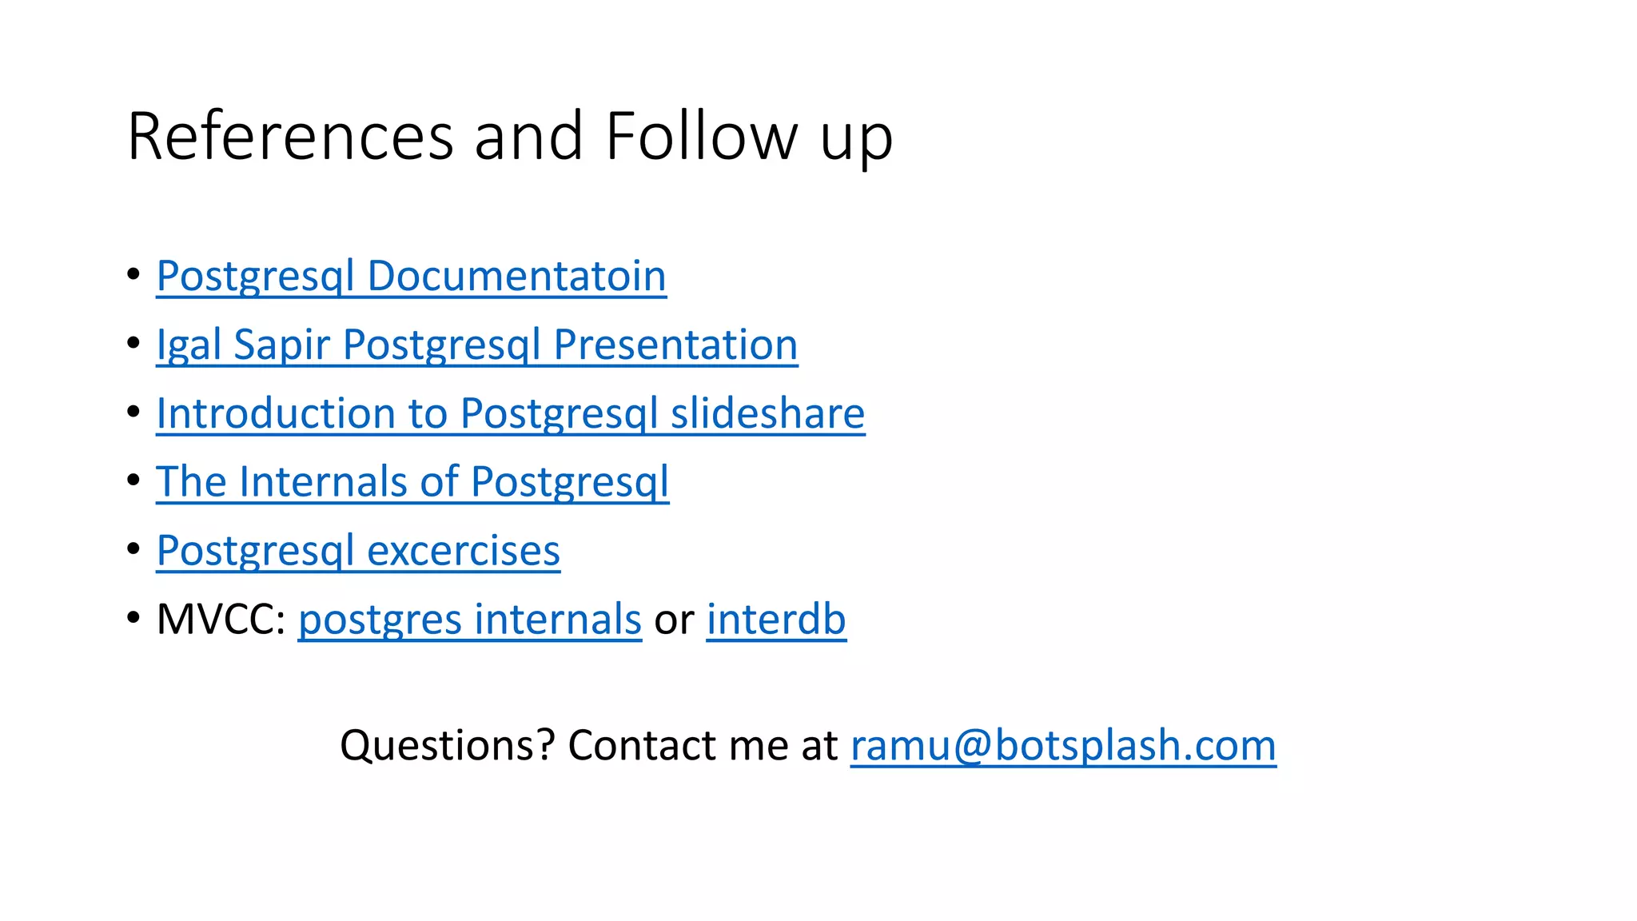Open the Postgresql Documentatoin link
This screenshot has width=1637, height=921.
coord(411,277)
